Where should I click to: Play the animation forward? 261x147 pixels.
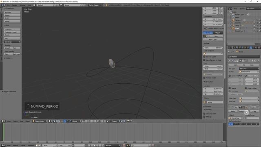(x=97, y=145)
